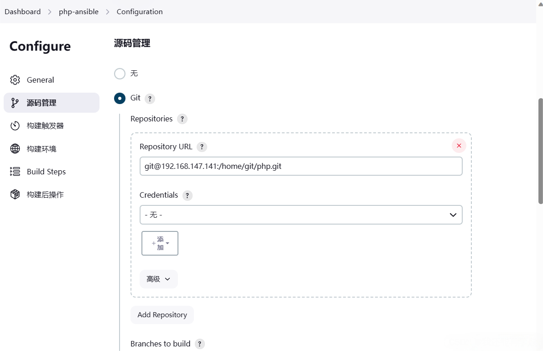Screen dimensions: 543x351
Task: Go to General section in sidebar
Action: click(x=52, y=80)
